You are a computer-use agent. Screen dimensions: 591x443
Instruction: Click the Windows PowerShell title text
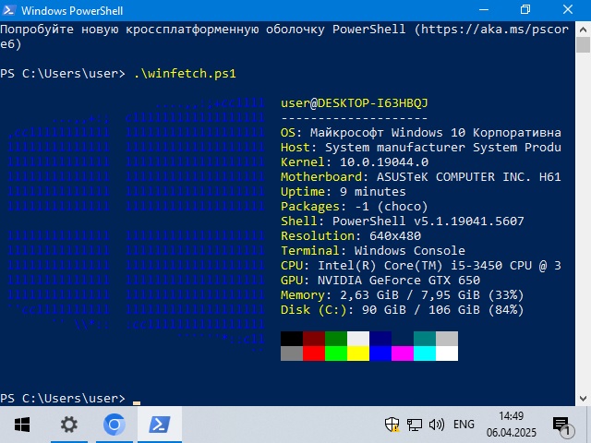(x=72, y=10)
